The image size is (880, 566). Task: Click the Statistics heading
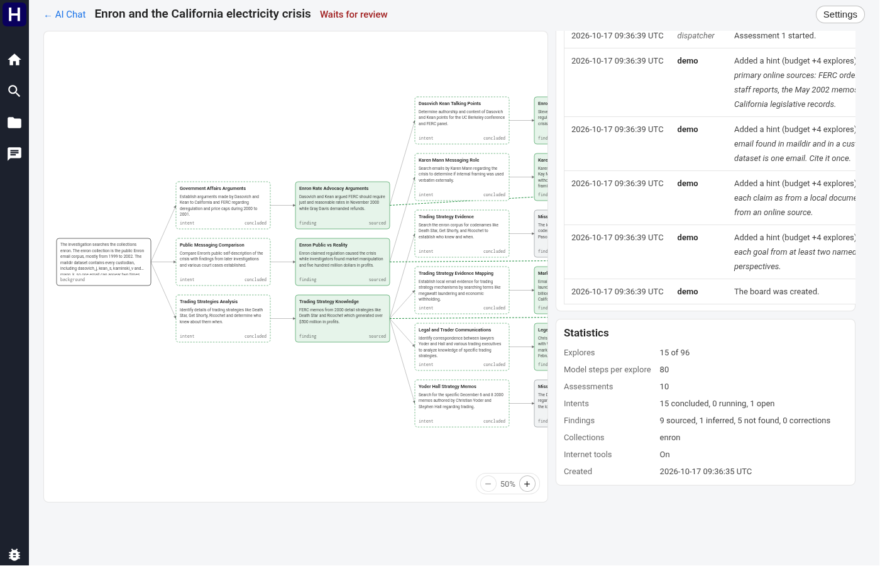(x=586, y=333)
